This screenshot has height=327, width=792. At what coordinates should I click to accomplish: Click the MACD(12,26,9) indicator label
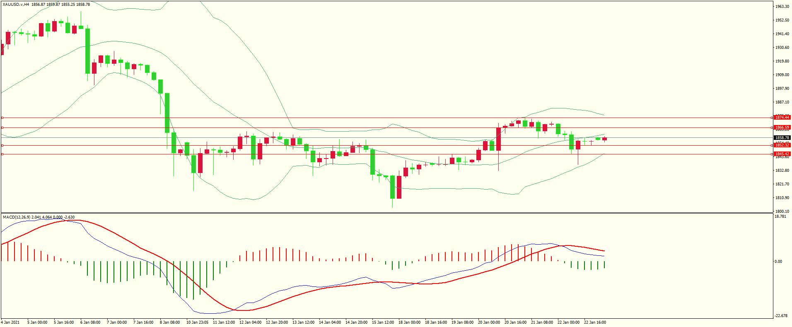17,217
